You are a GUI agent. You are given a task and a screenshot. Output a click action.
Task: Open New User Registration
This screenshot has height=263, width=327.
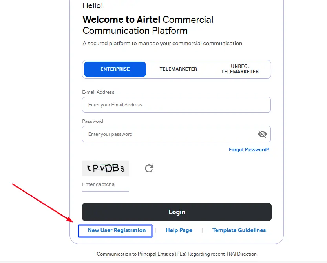[x=115, y=230]
